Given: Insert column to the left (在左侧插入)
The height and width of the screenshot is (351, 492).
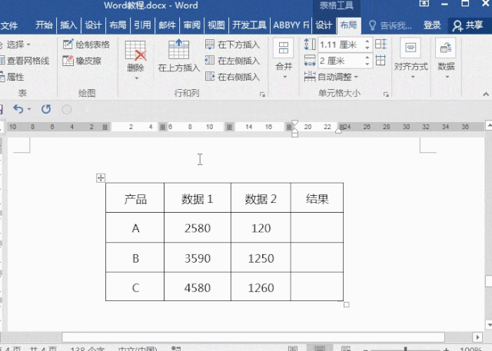Looking at the screenshot, I should click(232, 61).
